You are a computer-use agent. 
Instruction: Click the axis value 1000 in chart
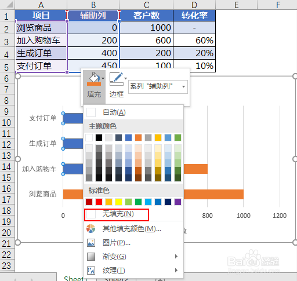click(x=244, y=216)
